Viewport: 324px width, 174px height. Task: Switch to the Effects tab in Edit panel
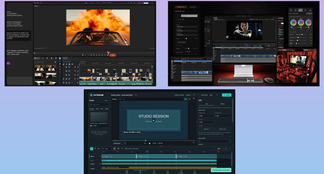[222, 104]
